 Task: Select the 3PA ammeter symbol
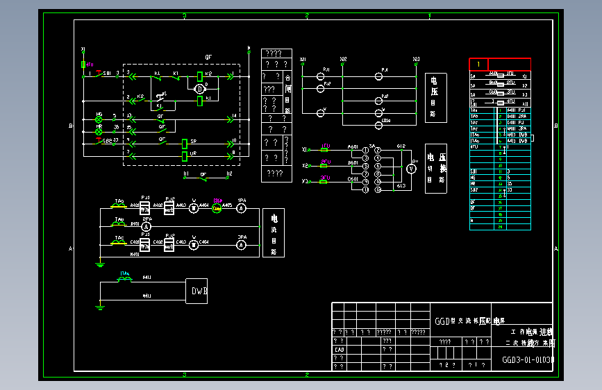click(x=241, y=245)
